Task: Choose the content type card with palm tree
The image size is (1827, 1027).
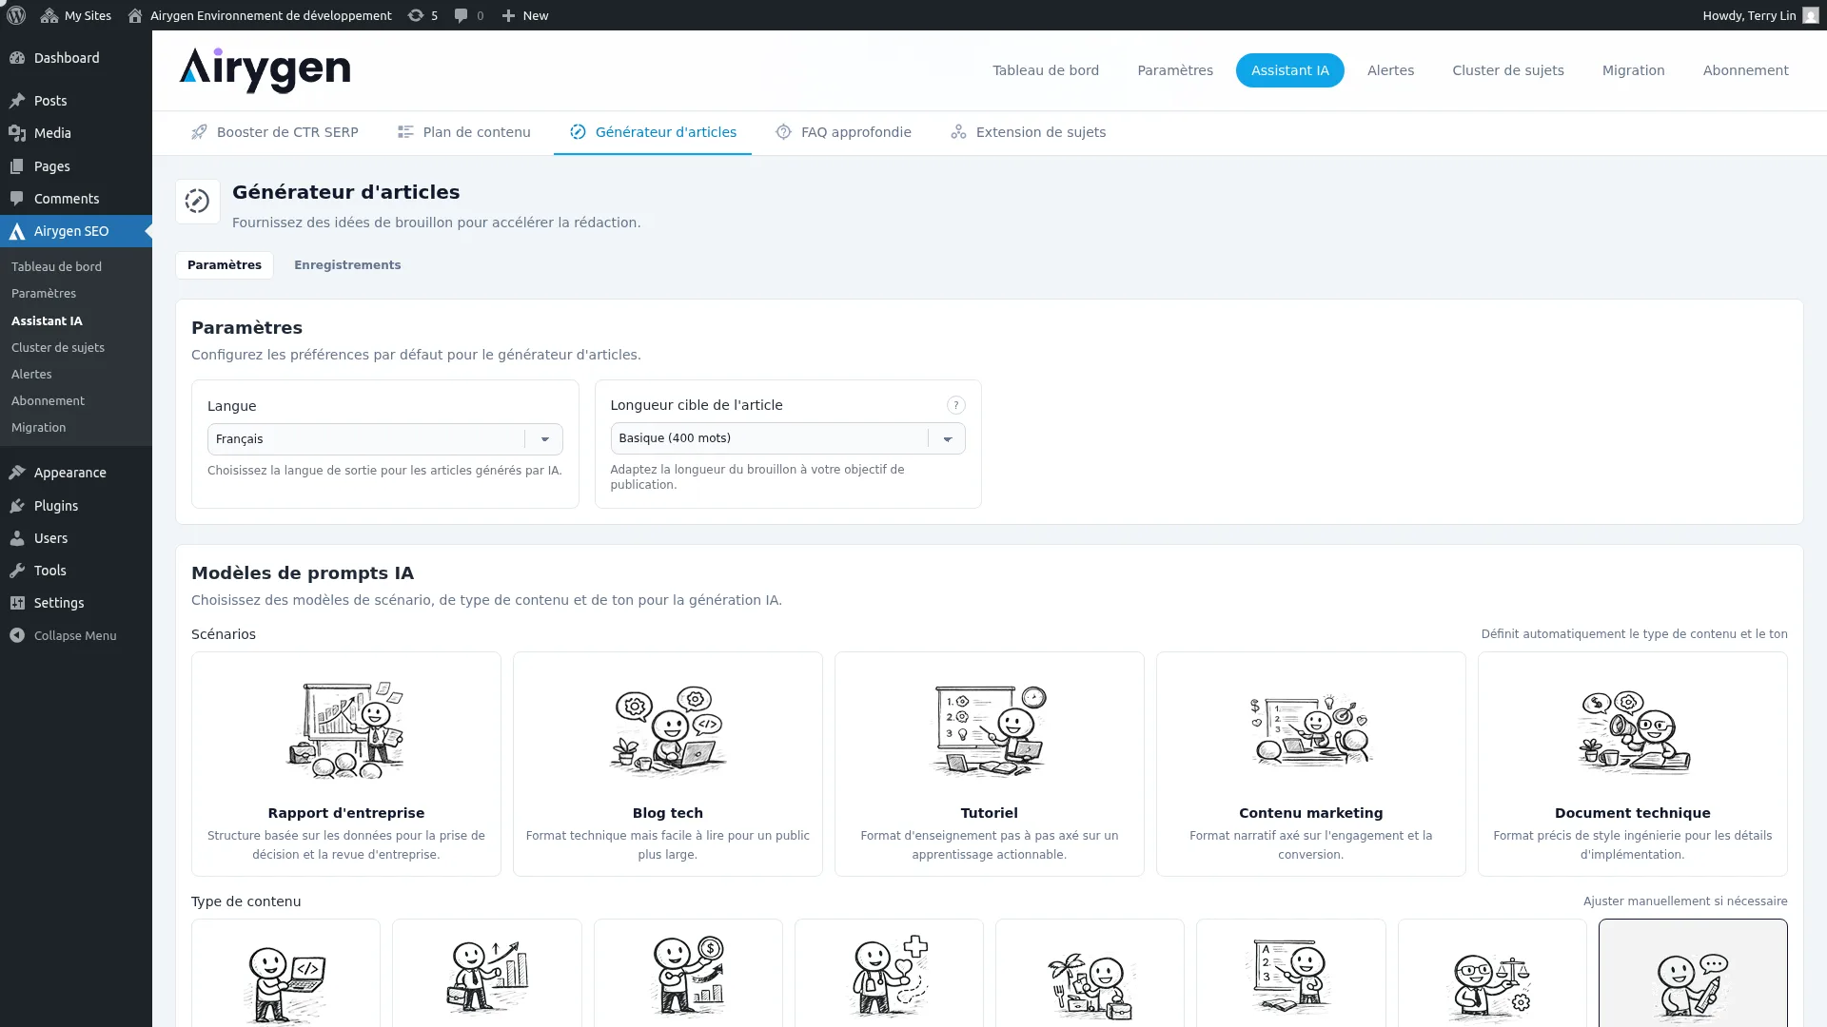Action: pos(1090,974)
